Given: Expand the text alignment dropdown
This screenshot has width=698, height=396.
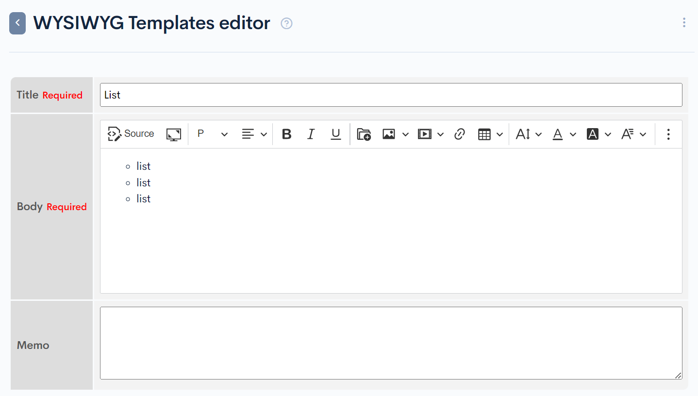Looking at the screenshot, I should pos(264,134).
